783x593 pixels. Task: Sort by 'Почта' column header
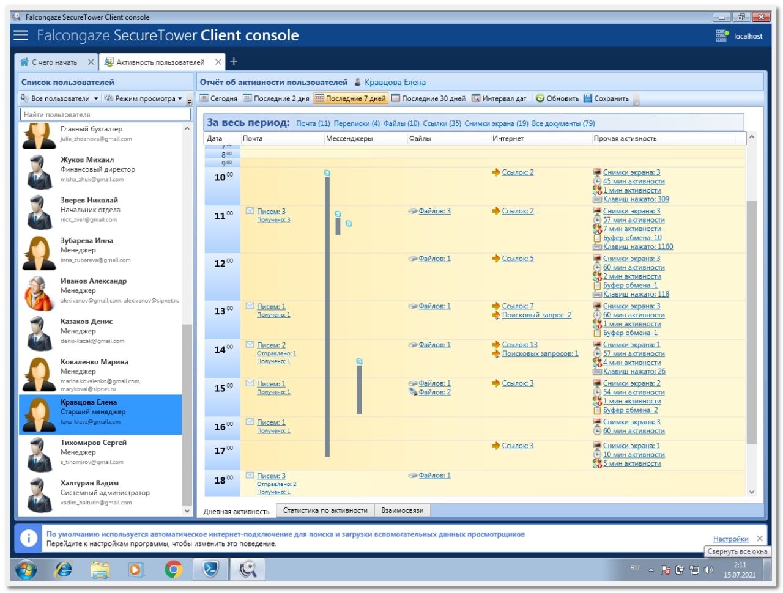pyautogui.click(x=281, y=139)
